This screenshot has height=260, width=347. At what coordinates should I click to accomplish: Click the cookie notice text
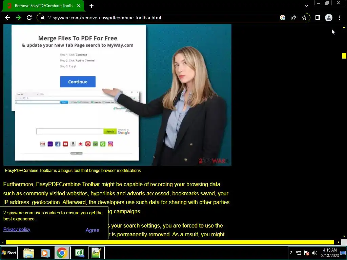tap(53, 216)
